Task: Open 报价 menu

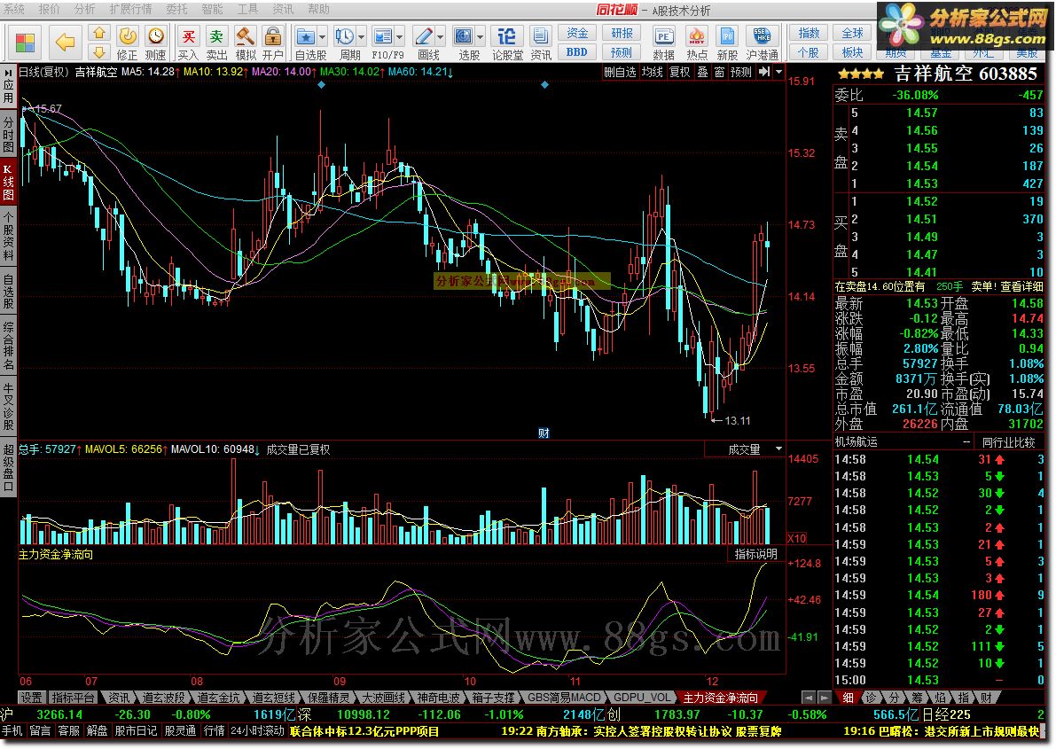Action: 49,9
